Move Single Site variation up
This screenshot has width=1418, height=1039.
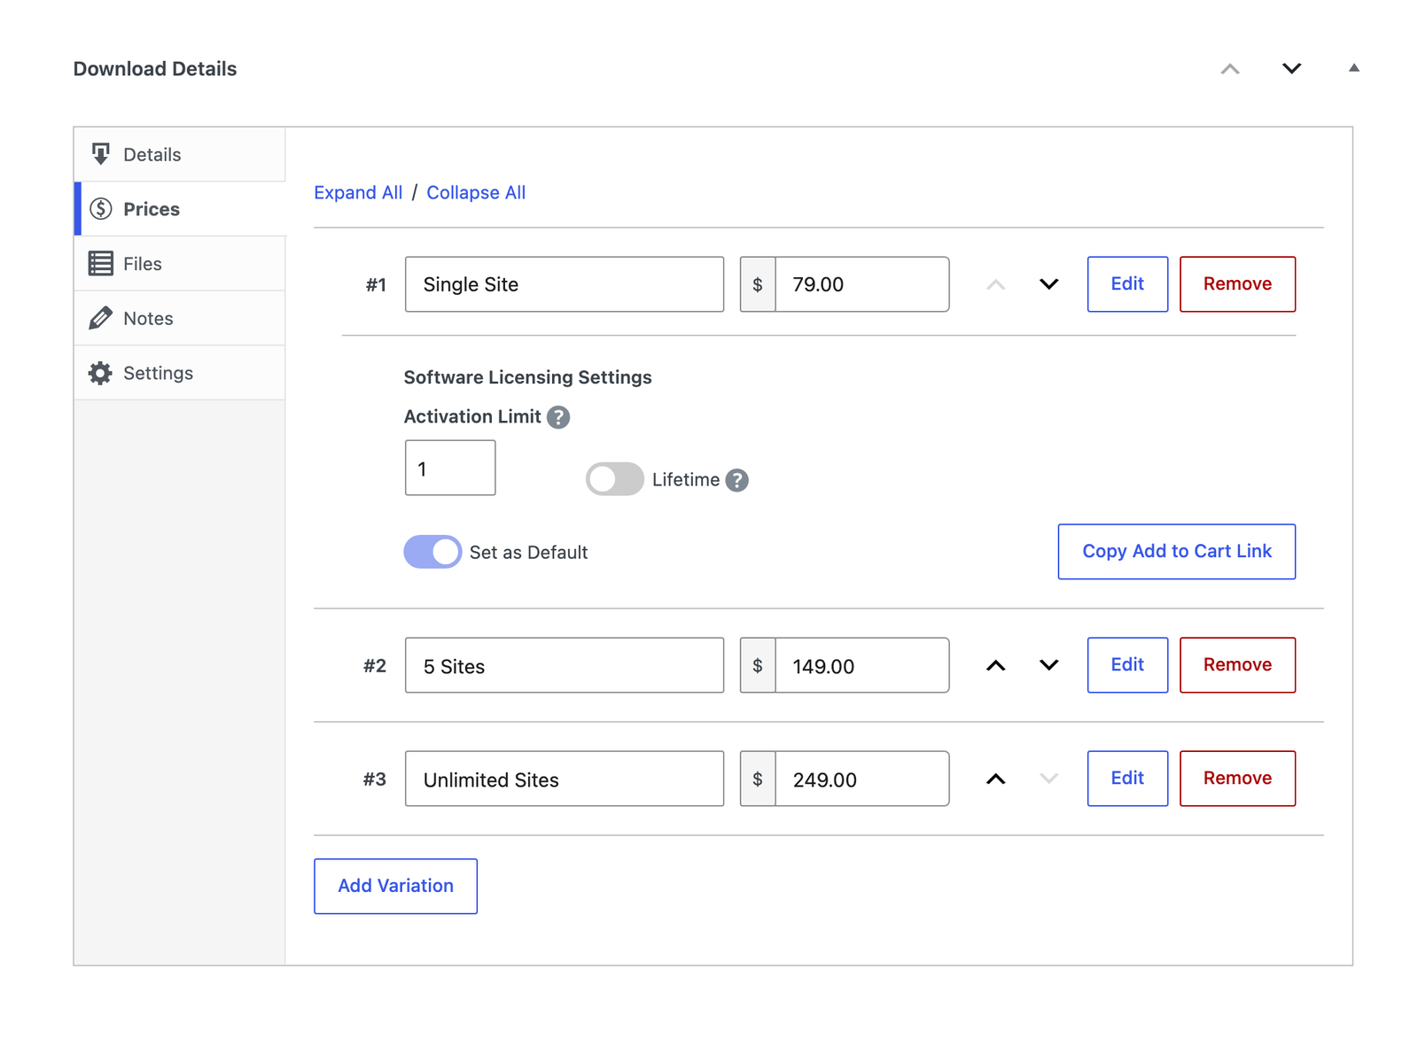996,284
